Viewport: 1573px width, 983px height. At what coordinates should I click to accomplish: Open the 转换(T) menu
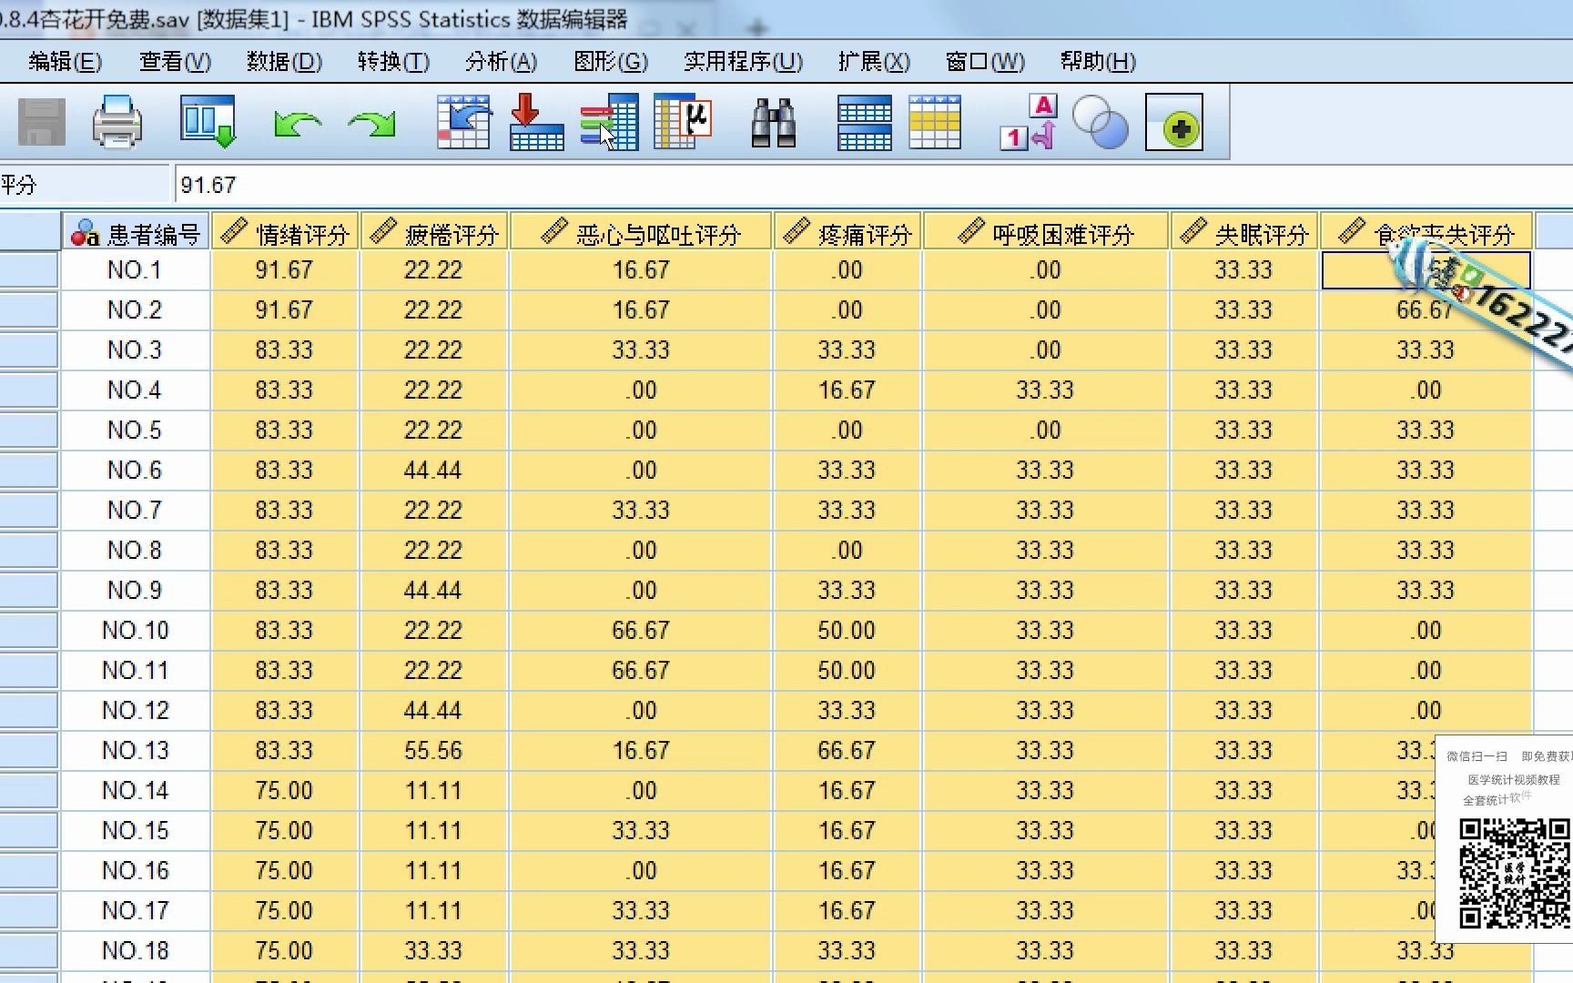[x=393, y=62]
